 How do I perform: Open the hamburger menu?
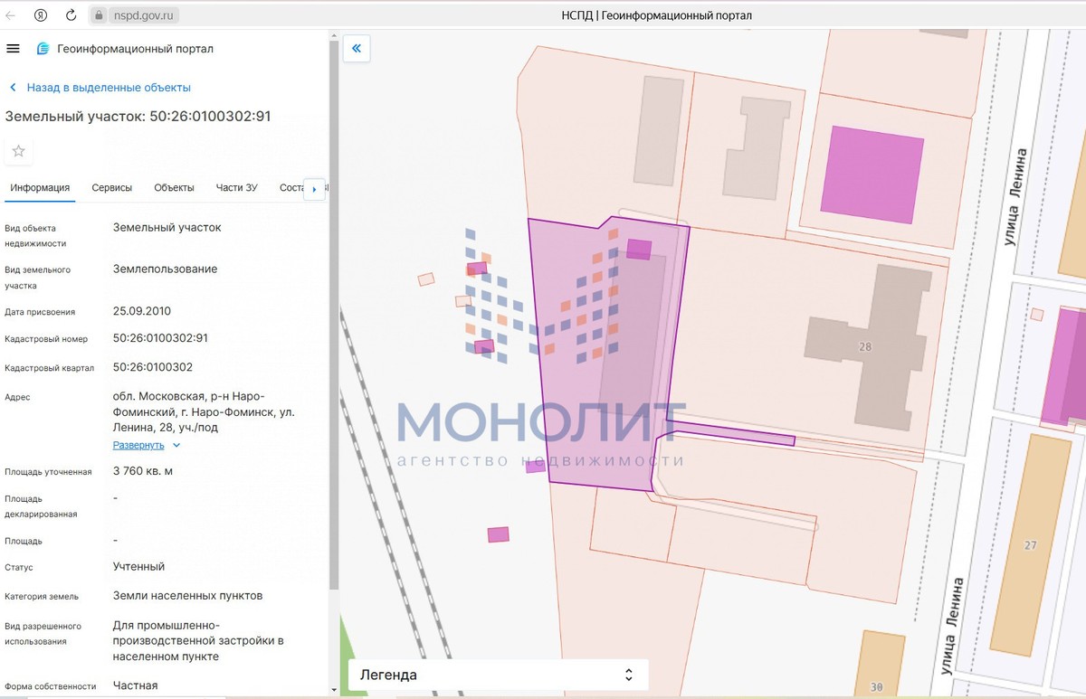(x=13, y=49)
